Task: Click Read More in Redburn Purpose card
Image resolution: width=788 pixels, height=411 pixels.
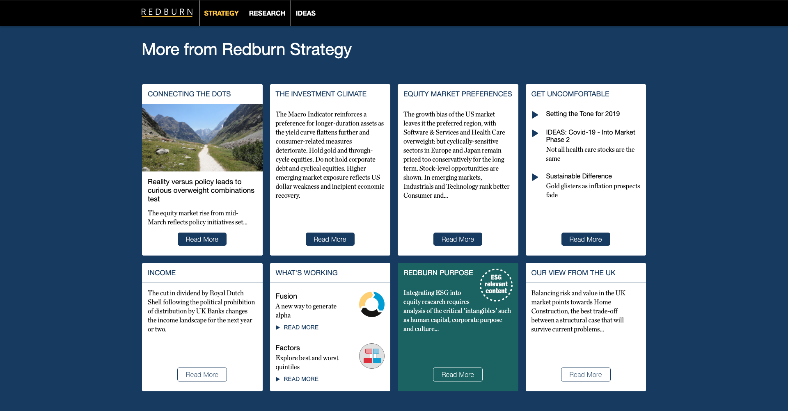Action: pos(458,374)
